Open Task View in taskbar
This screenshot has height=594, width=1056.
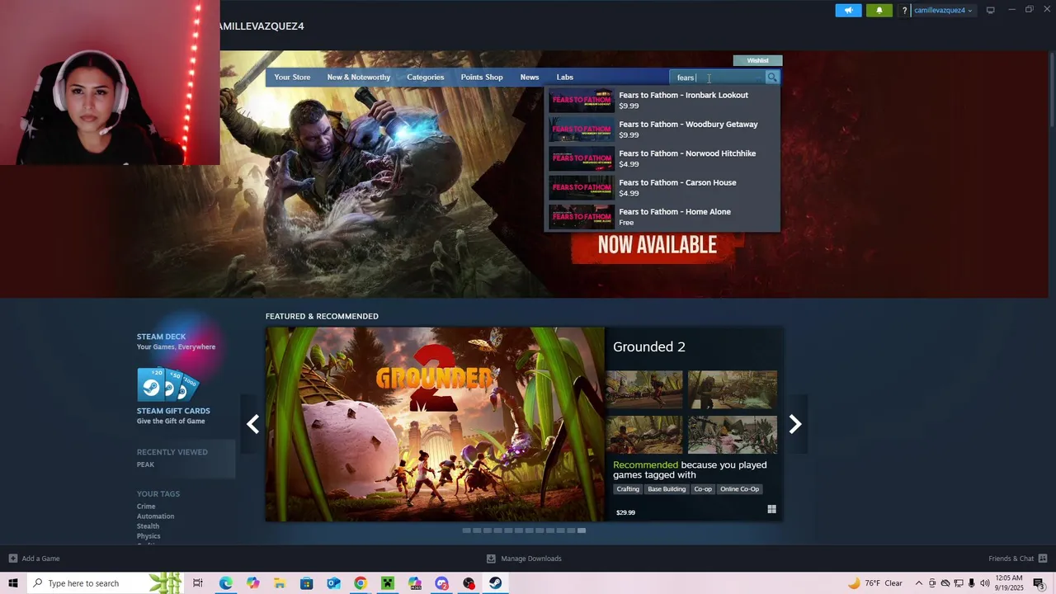click(x=198, y=583)
